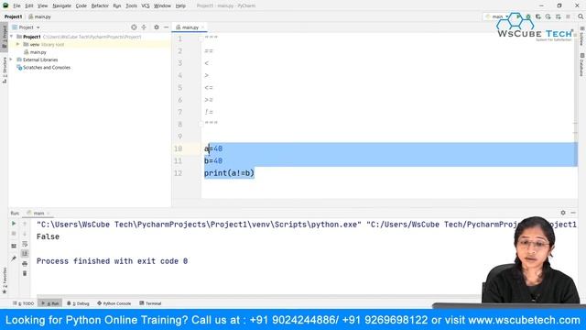Viewport: 586px width, 330px height.
Task: Collapse all in the Project panel
Action: click(144, 27)
